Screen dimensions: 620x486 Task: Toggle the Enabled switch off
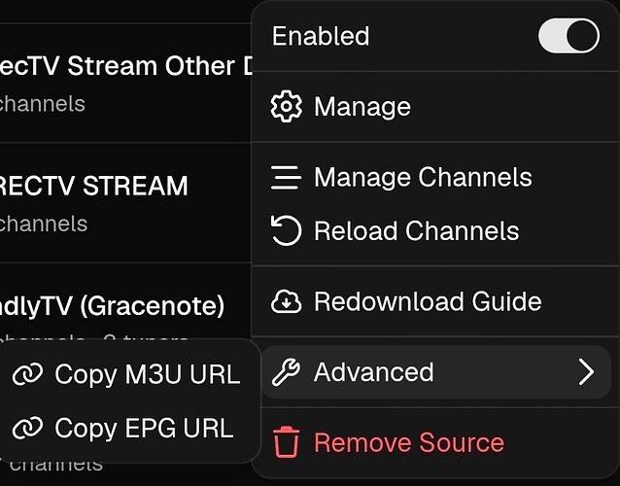[x=568, y=36]
